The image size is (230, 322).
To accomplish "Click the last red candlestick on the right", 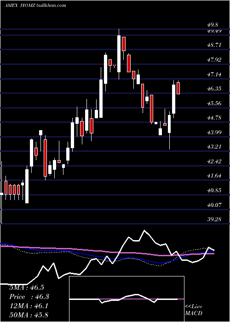I will pos(178,88).
